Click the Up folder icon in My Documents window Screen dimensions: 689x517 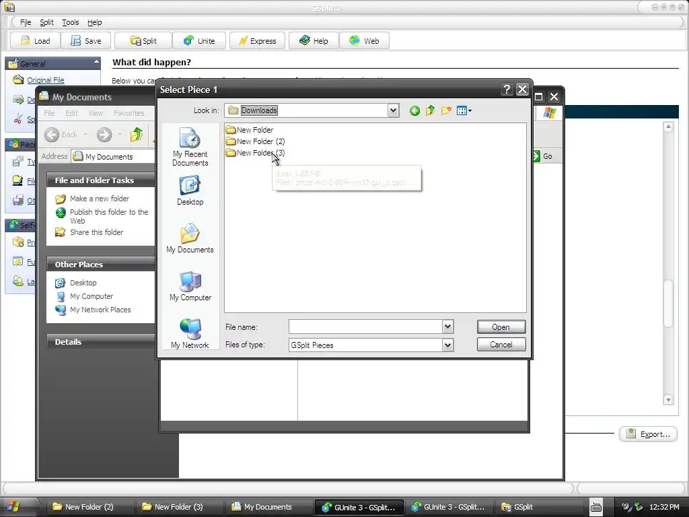[136, 135]
